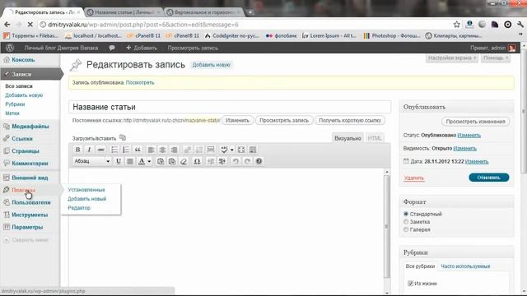This screenshot has height=296, width=527.
Task: Open text color dropdown arrow
Action: click(x=149, y=161)
